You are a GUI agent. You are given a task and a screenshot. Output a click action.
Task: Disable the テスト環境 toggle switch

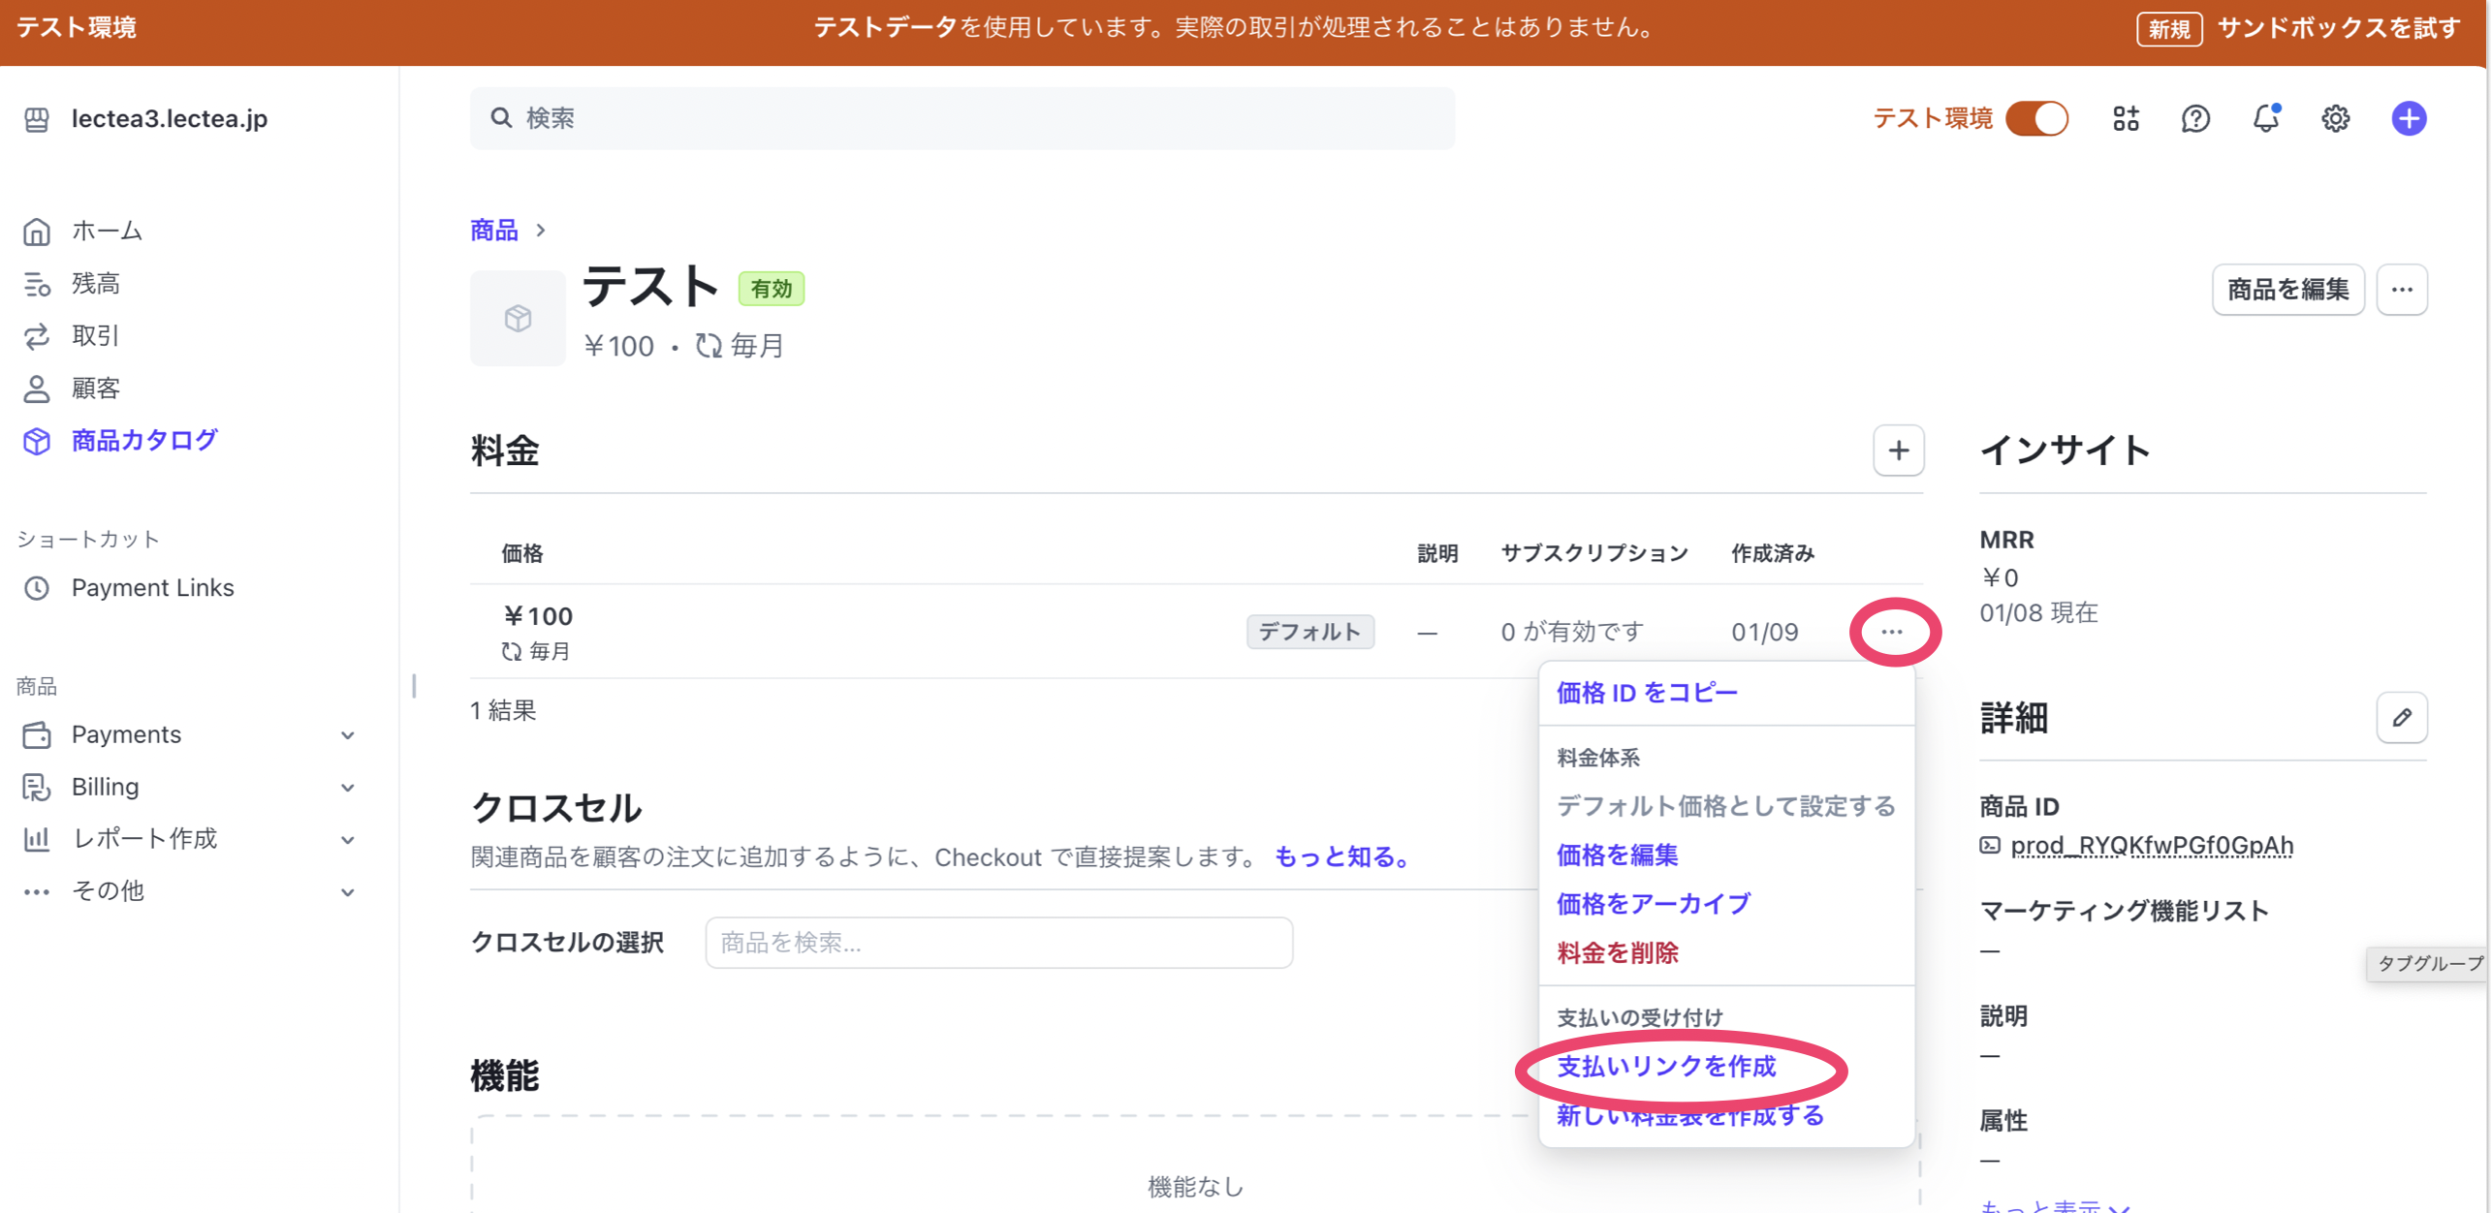coord(2035,118)
